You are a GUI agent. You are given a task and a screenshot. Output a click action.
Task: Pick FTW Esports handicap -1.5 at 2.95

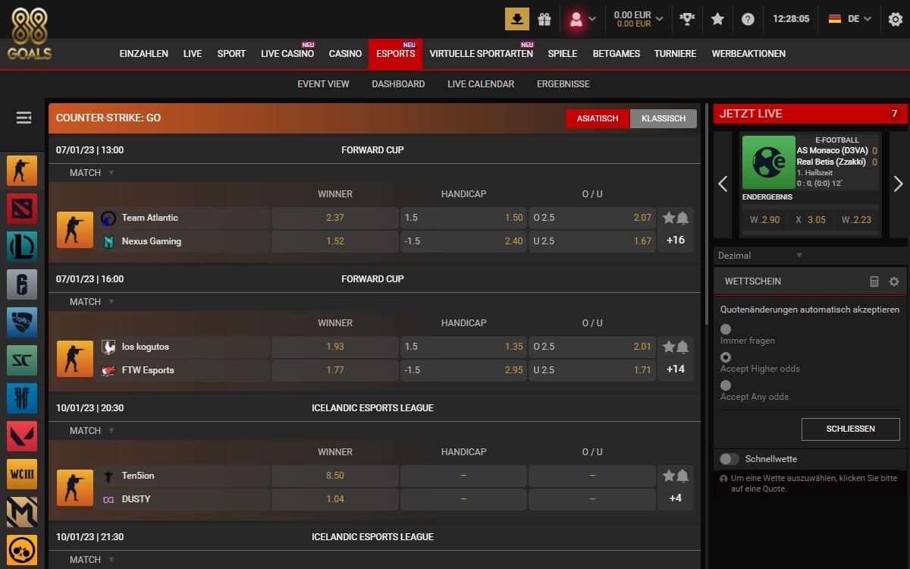pos(463,370)
